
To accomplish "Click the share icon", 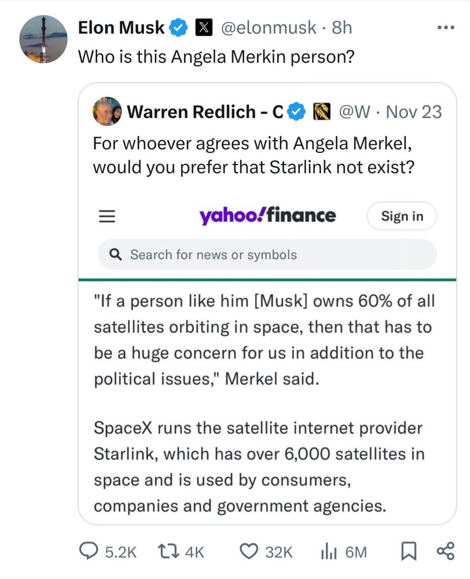I will (x=445, y=551).
